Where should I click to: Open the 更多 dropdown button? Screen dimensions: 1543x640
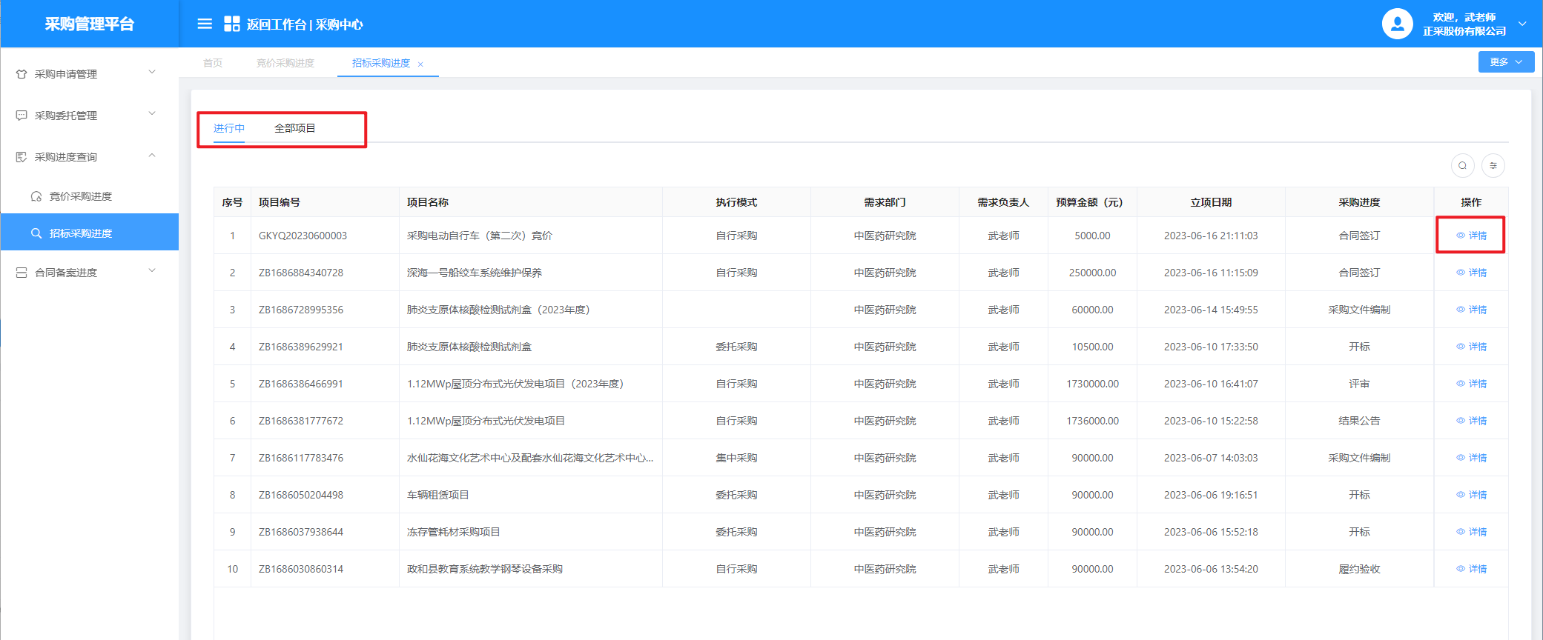pos(1506,62)
